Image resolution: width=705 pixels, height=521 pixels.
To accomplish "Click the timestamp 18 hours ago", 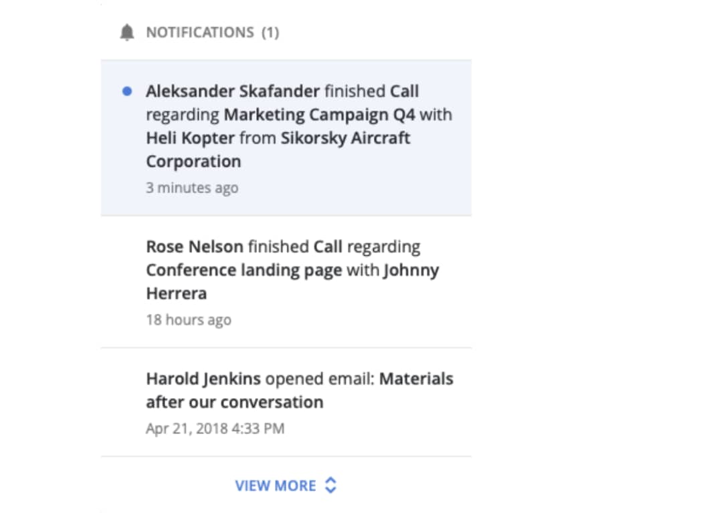I will click(188, 319).
